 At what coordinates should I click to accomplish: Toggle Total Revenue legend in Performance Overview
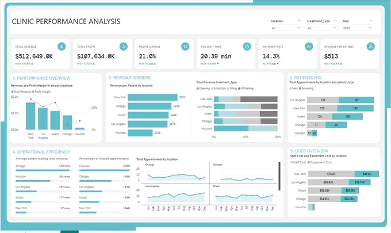21,91
